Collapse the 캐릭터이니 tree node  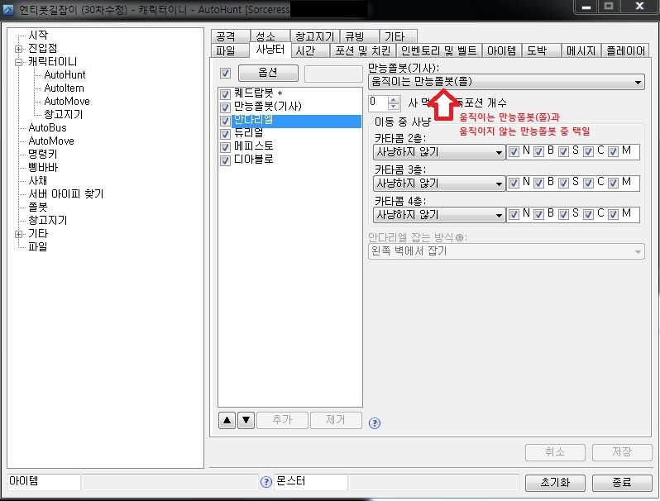click(18, 62)
